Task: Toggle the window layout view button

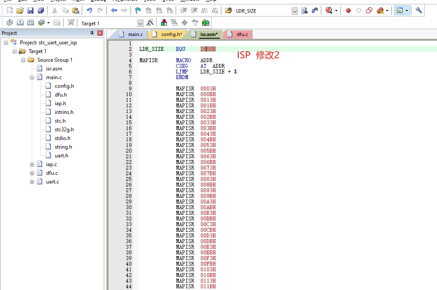Action: click(x=399, y=10)
